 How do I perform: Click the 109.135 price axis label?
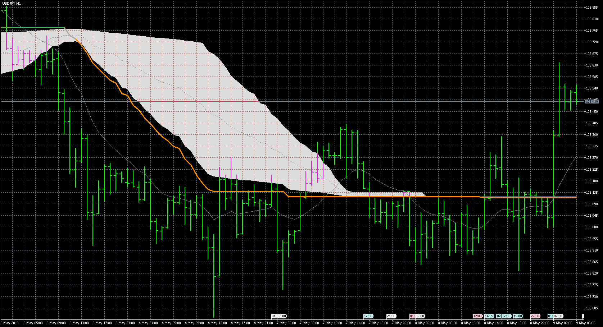592,193
